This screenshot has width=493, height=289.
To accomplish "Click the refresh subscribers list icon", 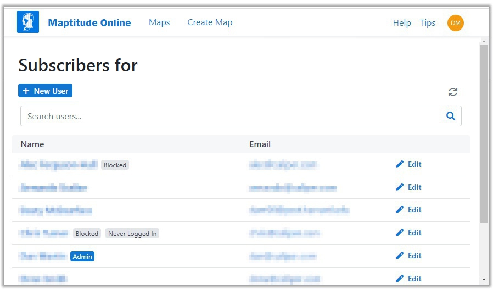I will click(x=452, y=92).
